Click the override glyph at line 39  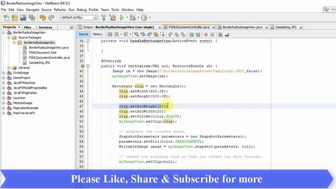coord(82,66)
